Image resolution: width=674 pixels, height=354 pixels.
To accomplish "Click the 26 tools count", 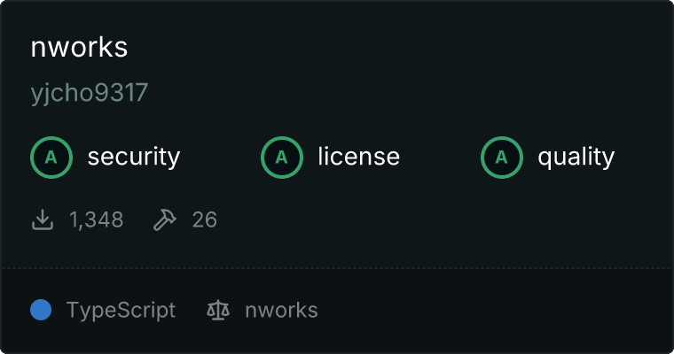I will (x=205, y=219).
